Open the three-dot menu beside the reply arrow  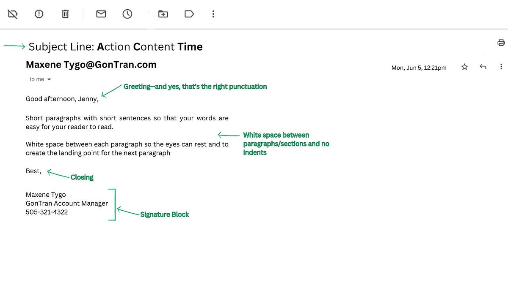[x=501, y=66]
